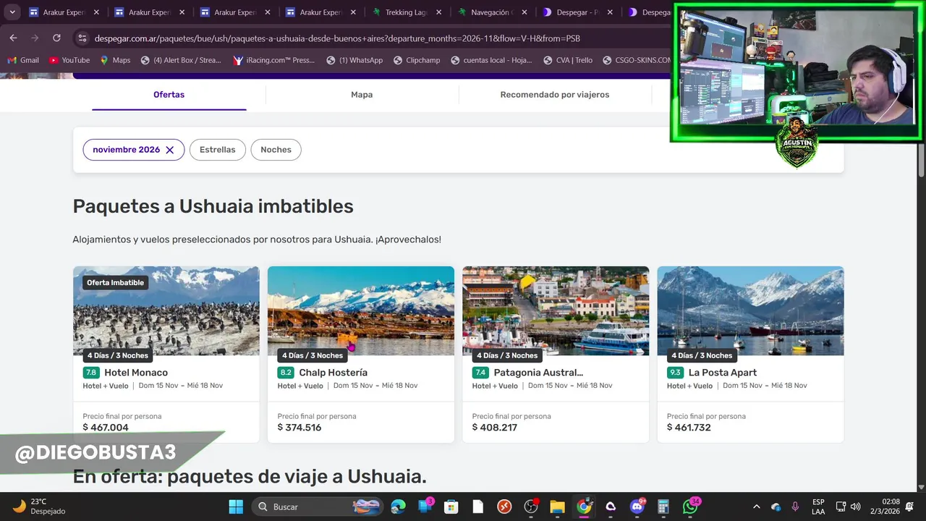Open the blank document app in taskbar
The image size is (926, 521).
[478, 507]
